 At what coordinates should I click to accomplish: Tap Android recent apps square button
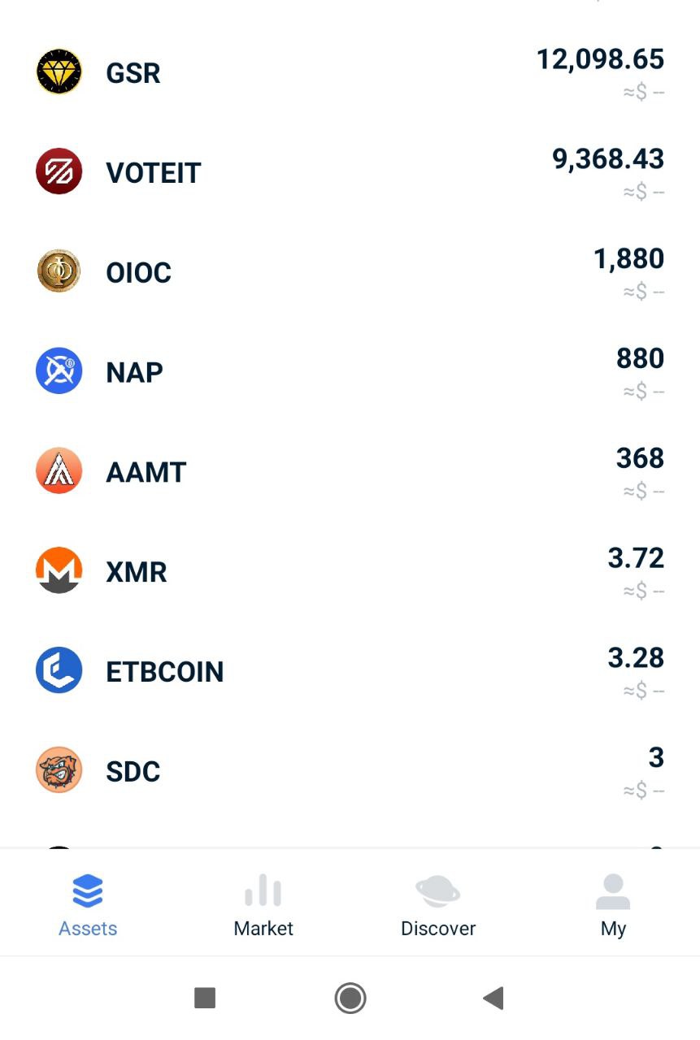[x=205, y=998]
